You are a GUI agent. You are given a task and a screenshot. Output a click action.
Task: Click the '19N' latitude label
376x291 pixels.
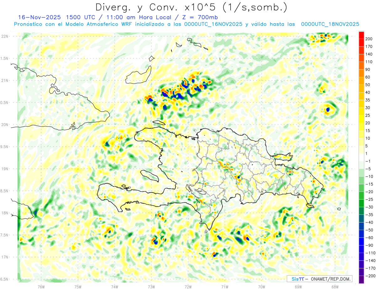click(x=5, y=169)
